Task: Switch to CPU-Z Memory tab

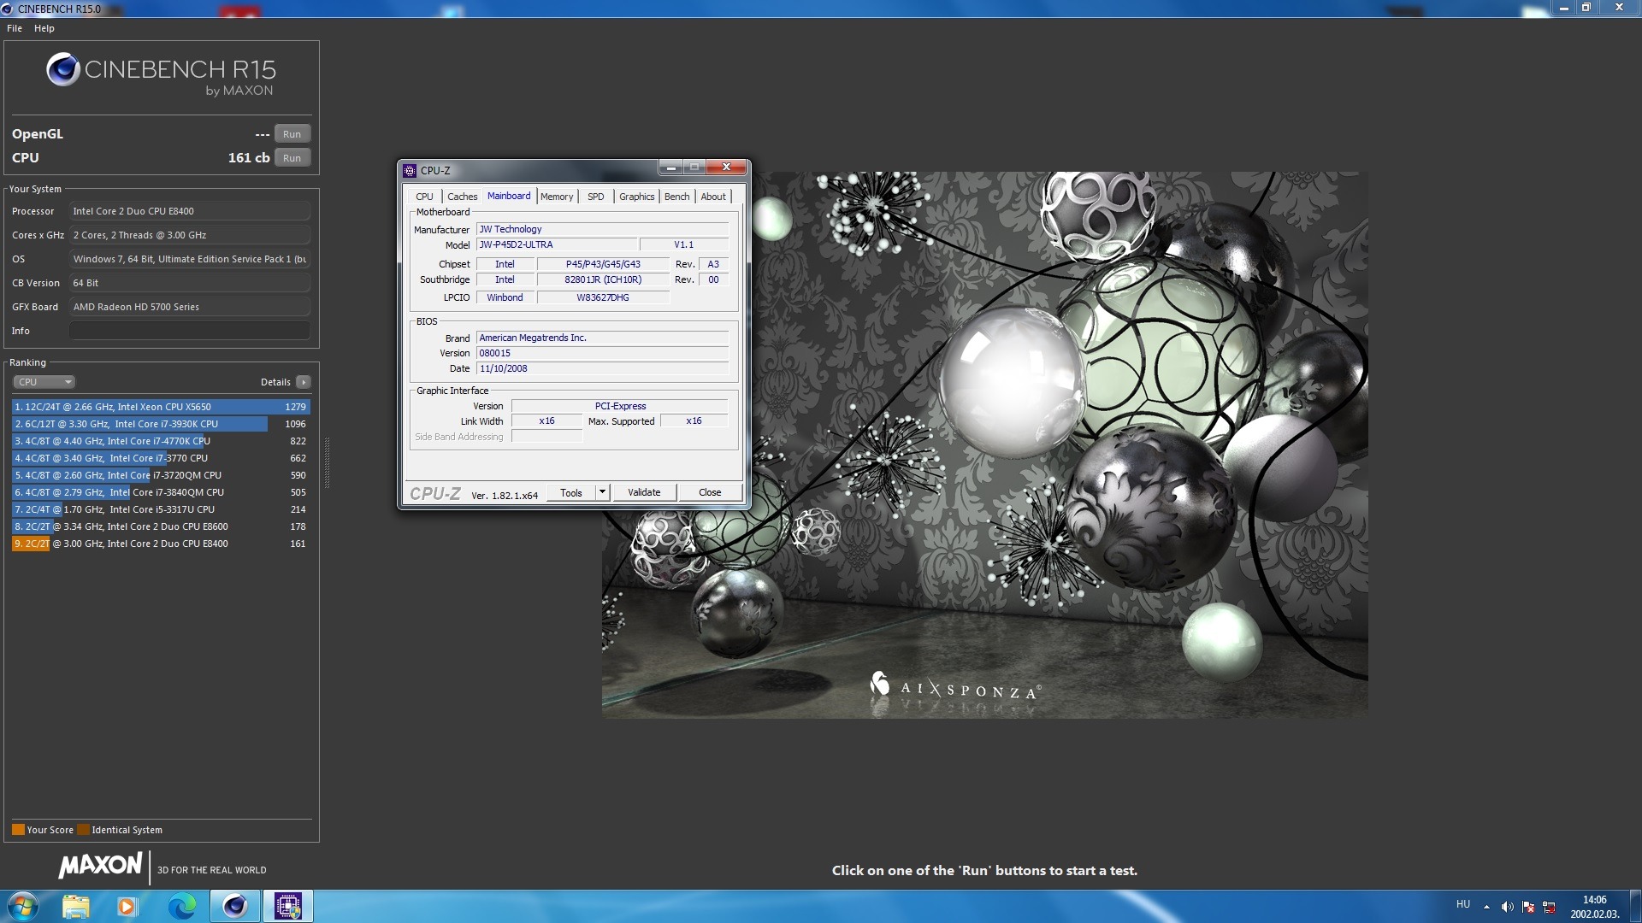Action: (x=557, y=197)
